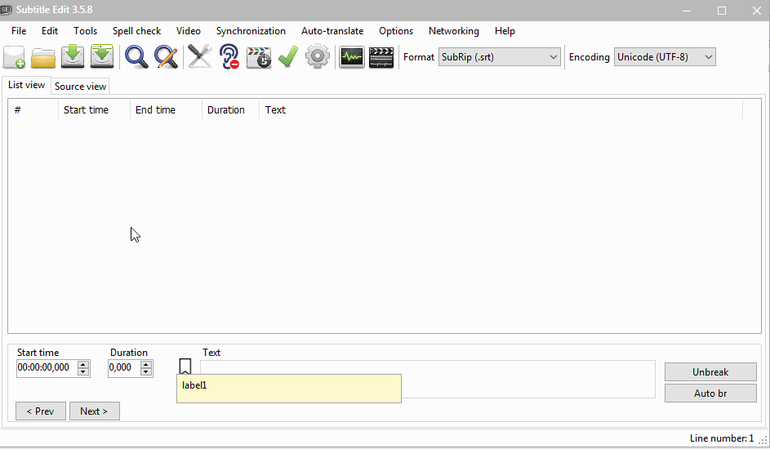Open Replace with magnifier-pencil icon

pyautogui.click(x=166, y=57)
